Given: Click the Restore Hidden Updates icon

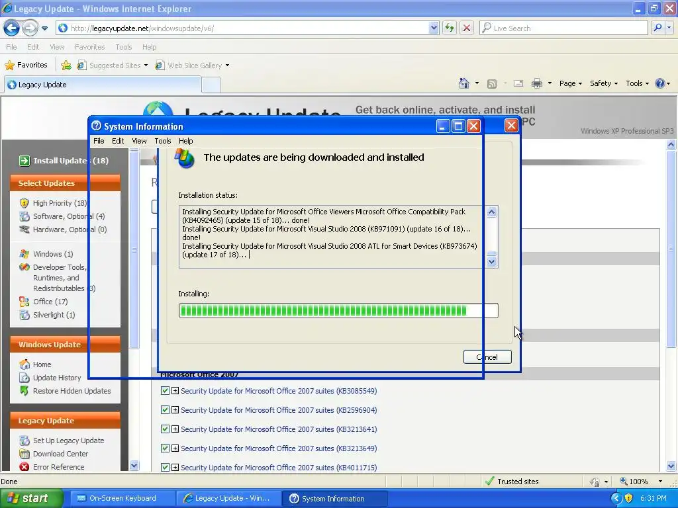Looking at the screenshot, I should (24, 391).
